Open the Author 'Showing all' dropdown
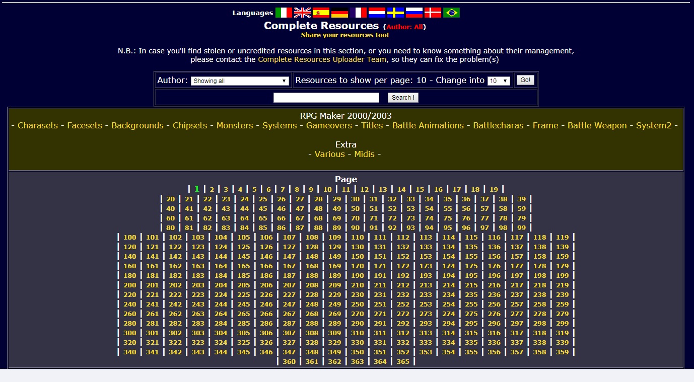Image resolution: width=694 pixels, height=382 pixels. [240, 81]
